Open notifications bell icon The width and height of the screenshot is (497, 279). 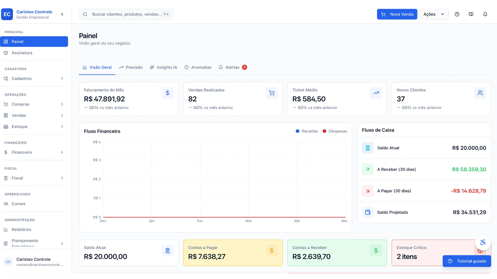coord(485,14)
